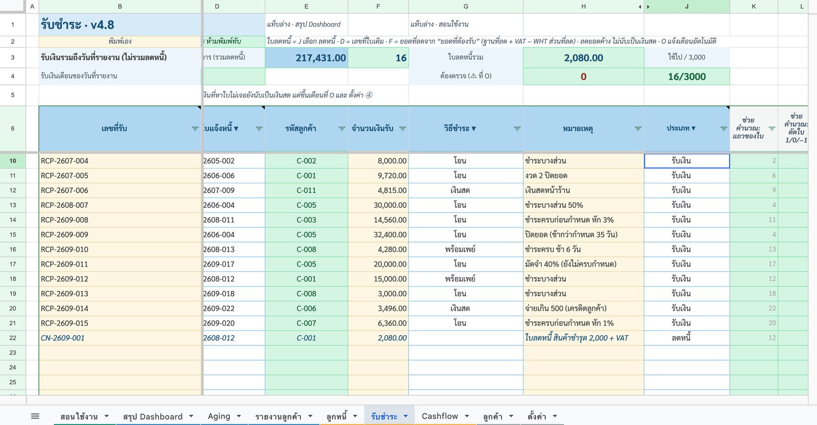Expand hidden column left arrow near H
The width and height of the screenshot is (817, 425).
pyautogui.click(x=640, y=7)
